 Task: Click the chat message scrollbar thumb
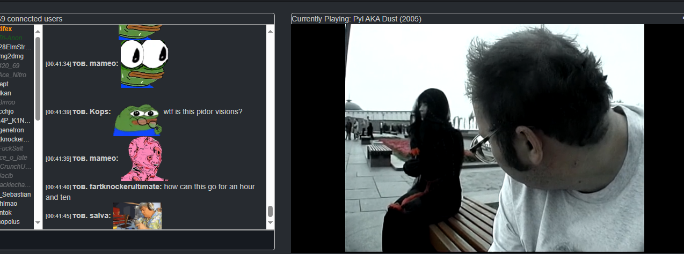[270, 211]
